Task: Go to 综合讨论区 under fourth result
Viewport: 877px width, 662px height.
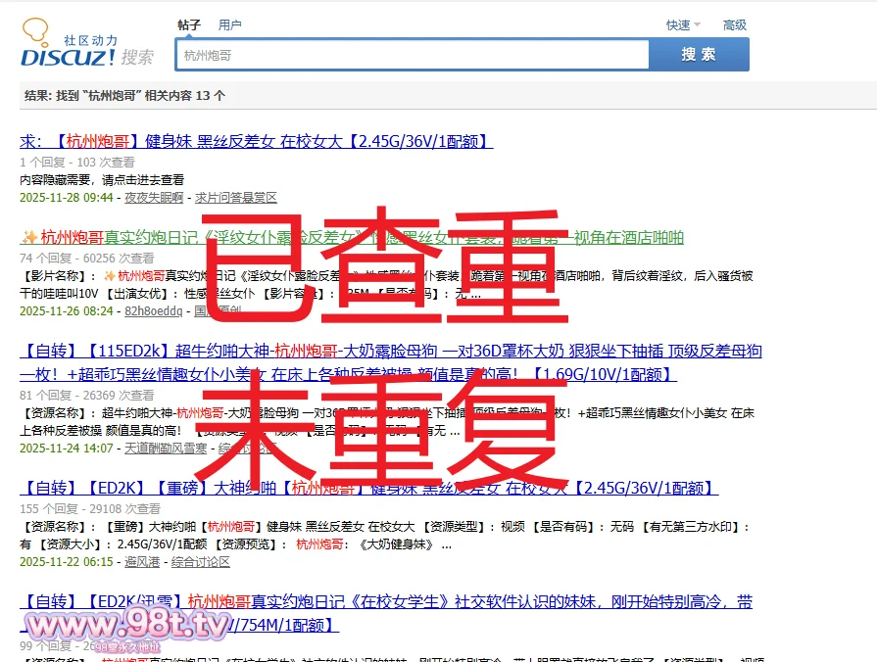Action: (x=201, y=562)
